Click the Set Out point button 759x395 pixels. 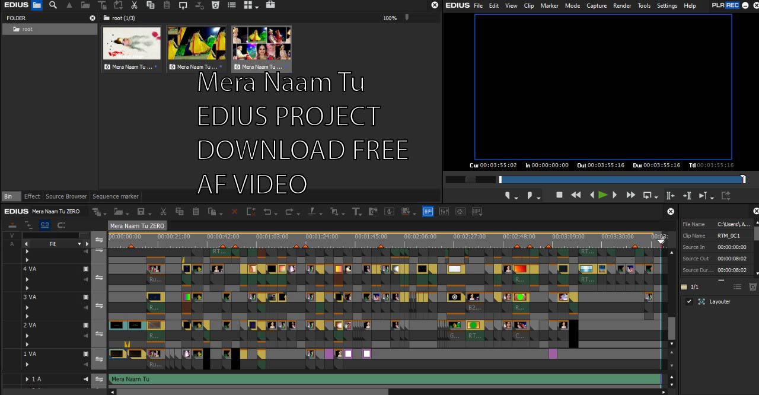tap(531, 195)
